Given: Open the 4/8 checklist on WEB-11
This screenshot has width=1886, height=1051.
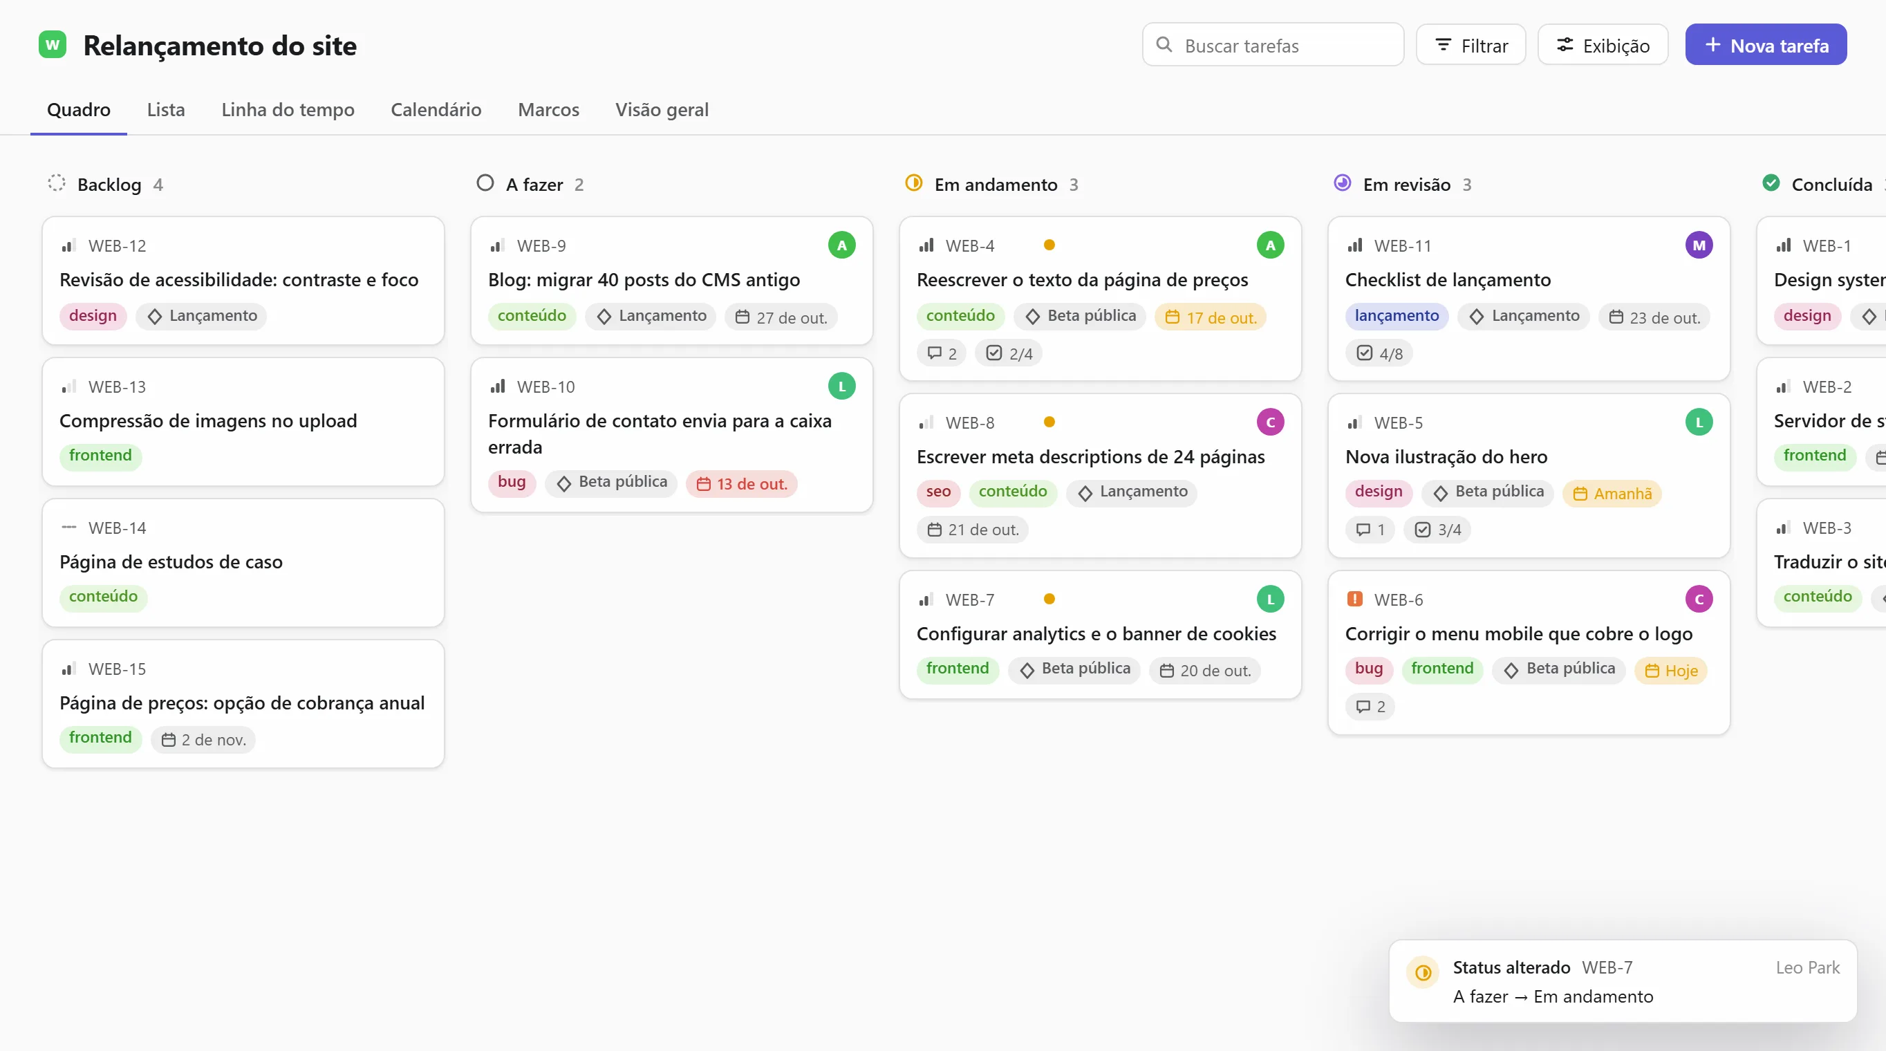Looking at the screenshot, I should [1379, 353].
